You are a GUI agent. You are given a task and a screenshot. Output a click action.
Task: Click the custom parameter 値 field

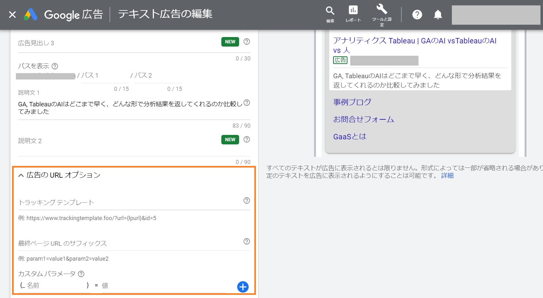[x=164, y=286]
